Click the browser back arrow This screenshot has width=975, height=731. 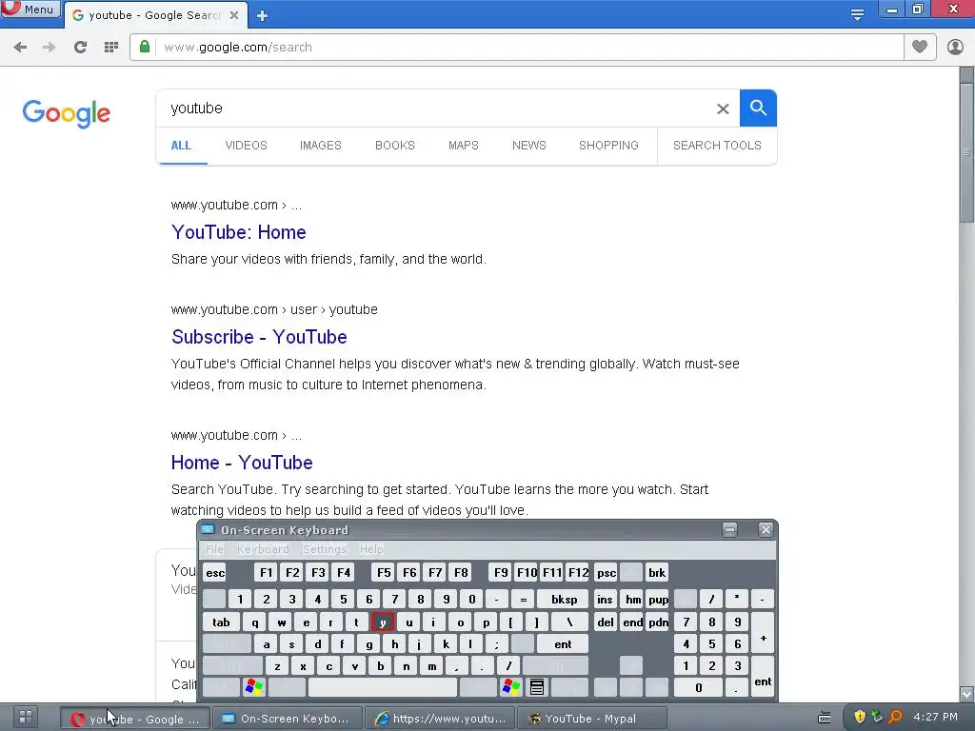tap(20, 48)
